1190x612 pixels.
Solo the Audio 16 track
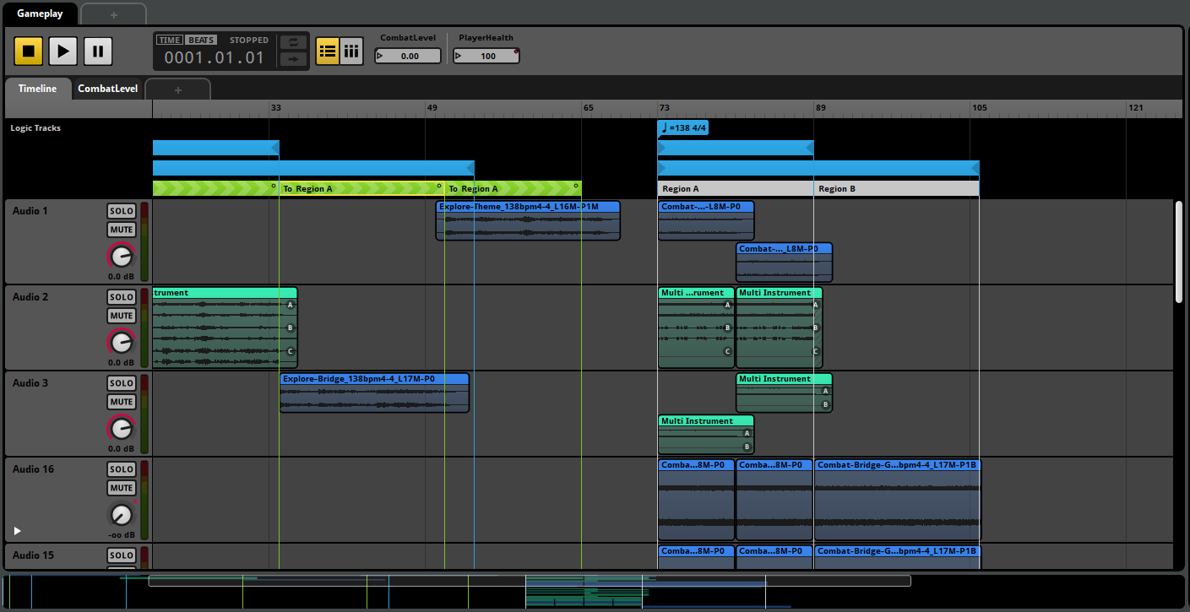coord(122,469)
